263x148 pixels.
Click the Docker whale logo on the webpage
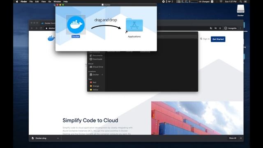point(51,38)
